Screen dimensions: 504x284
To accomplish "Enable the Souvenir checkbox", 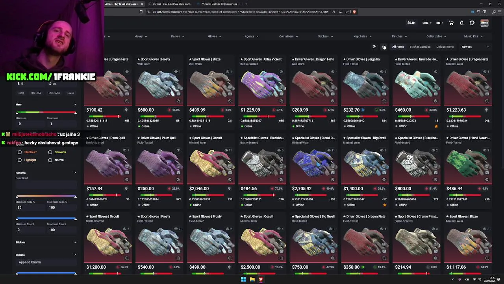I will click(x=50, y=152).
